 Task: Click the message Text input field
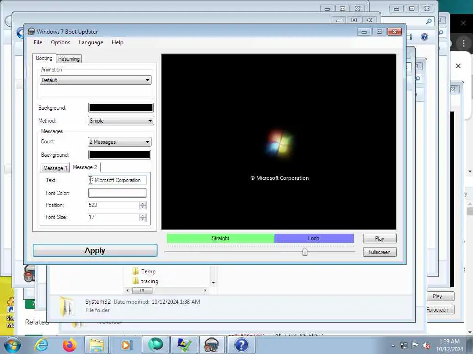117,180
